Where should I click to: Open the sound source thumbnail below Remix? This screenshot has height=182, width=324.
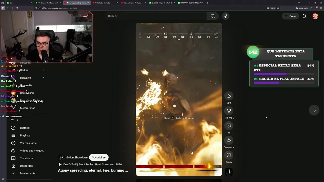(229, 172)
